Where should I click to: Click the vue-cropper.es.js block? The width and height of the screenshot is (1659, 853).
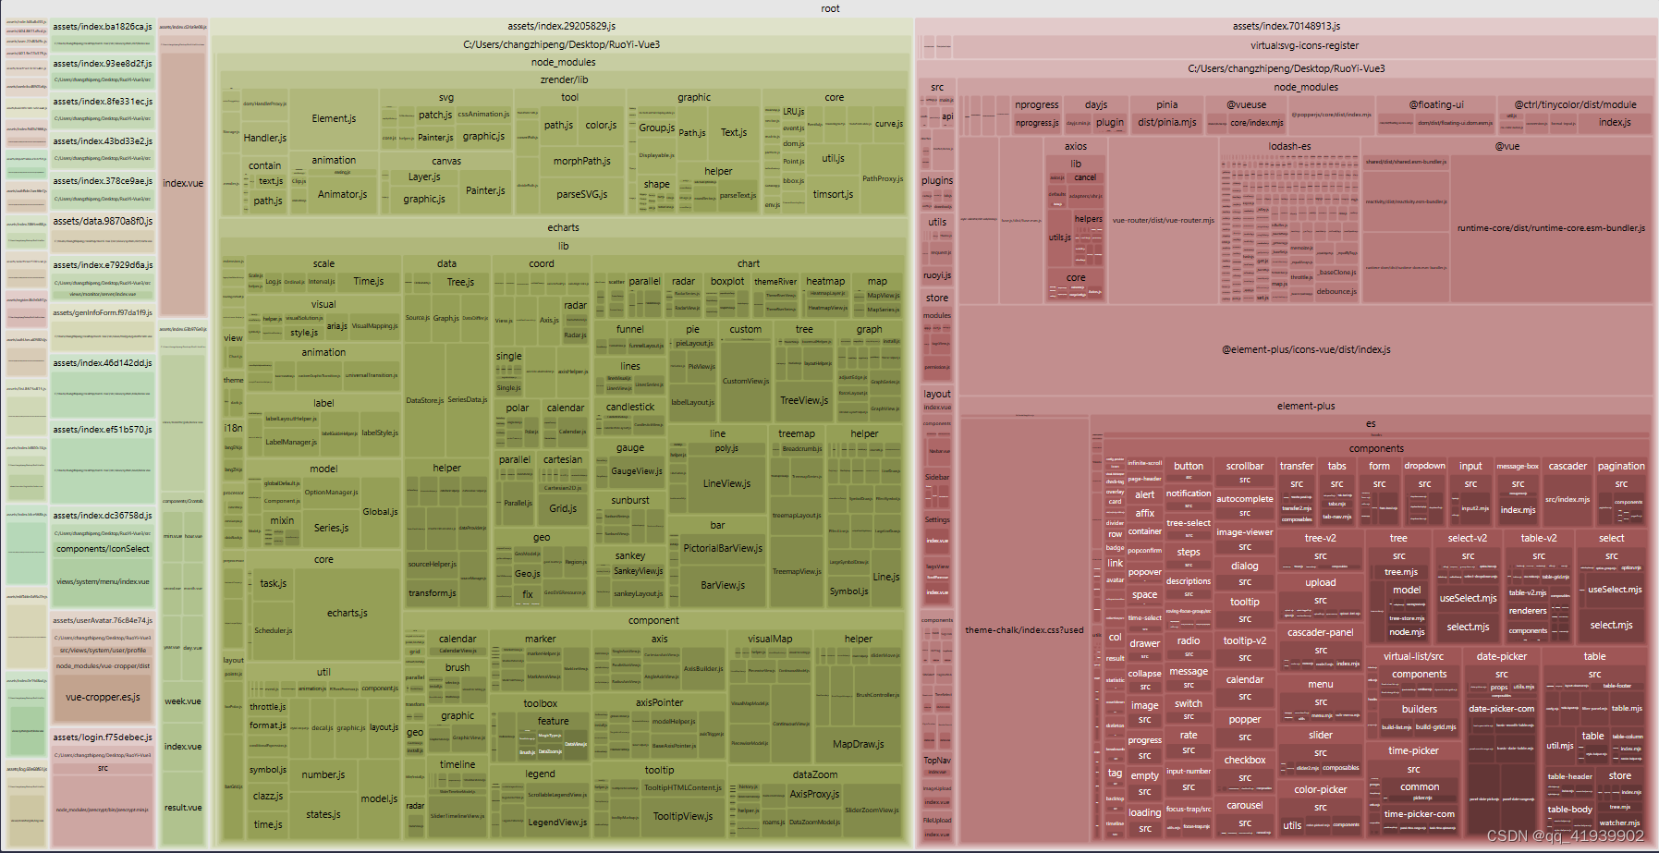pos(103,697)
